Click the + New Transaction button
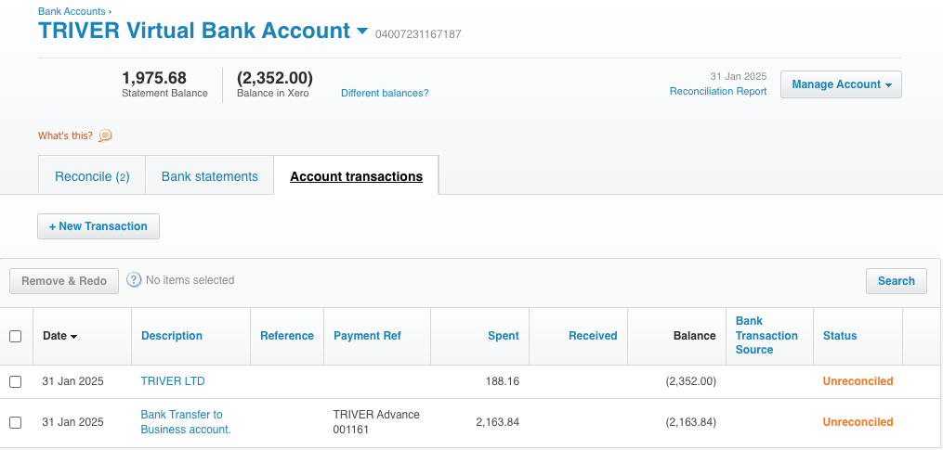Viewport: 943px width, 450px height. [x=98, y=226]
